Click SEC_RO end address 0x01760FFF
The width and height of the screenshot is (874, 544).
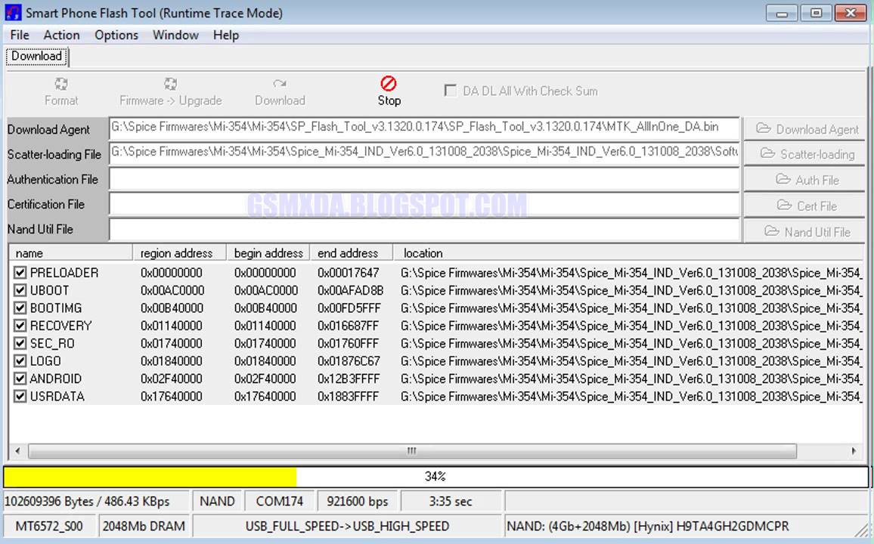349,344
